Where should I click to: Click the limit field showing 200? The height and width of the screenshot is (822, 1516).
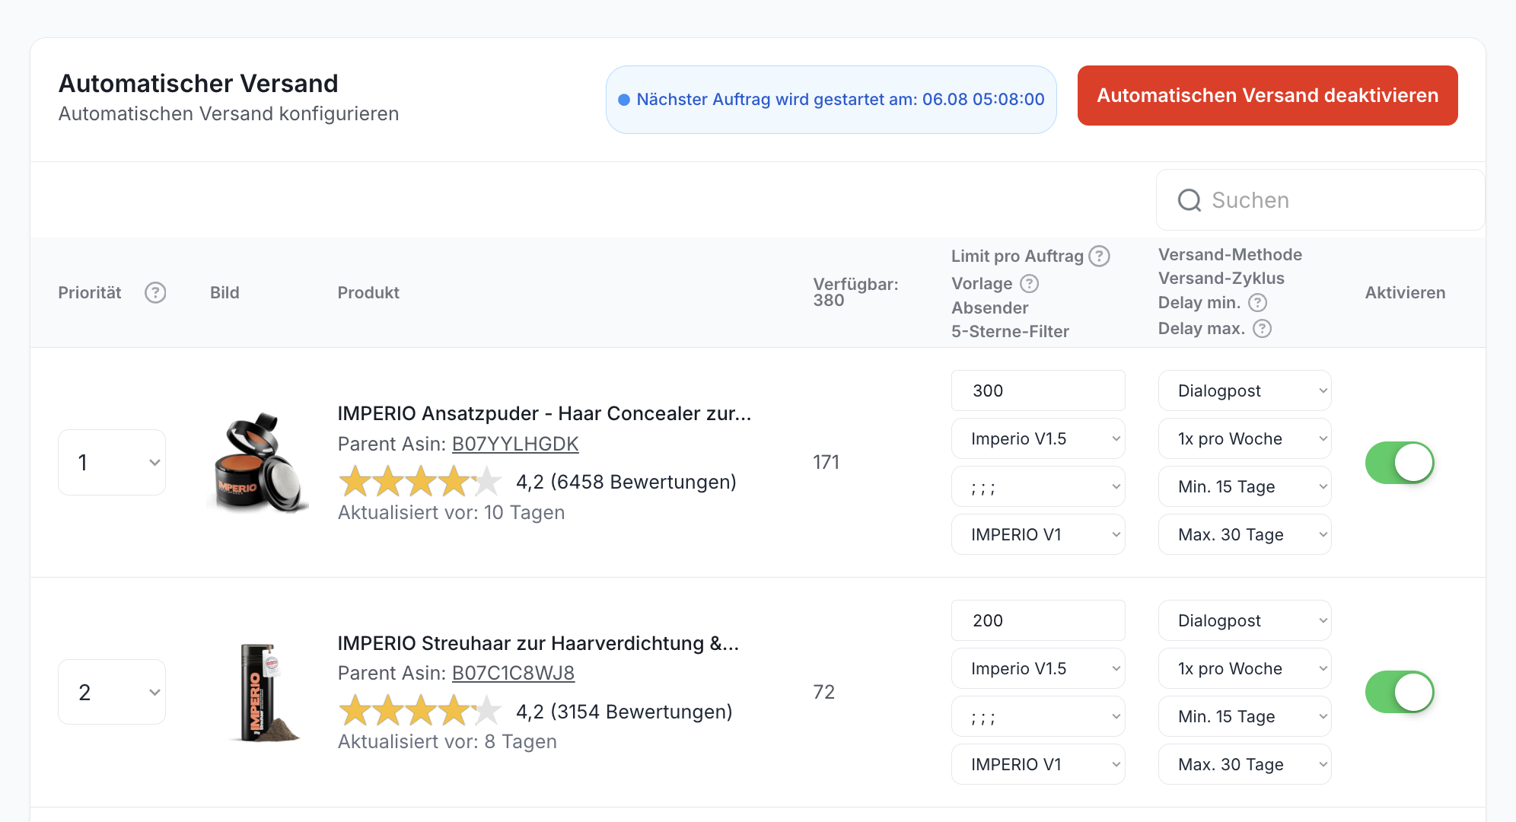[1038, 620]
